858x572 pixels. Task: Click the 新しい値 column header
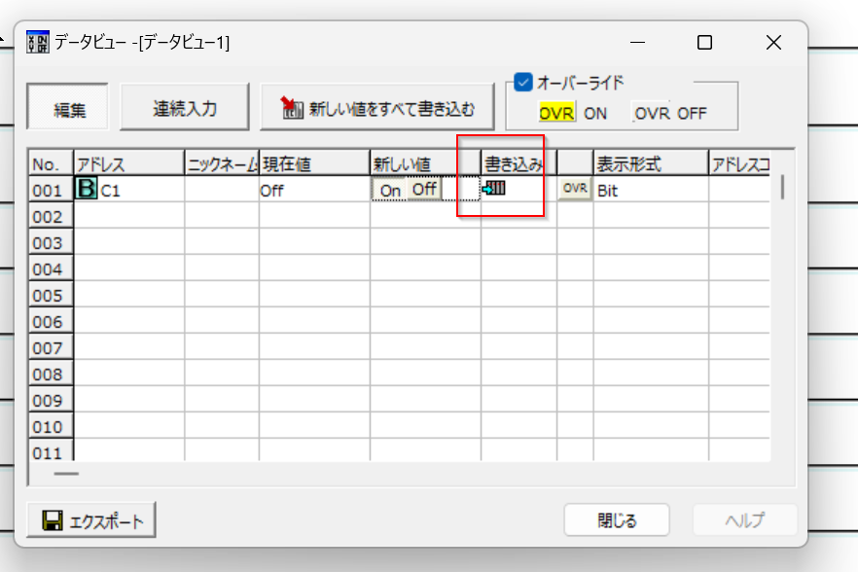(x=425, y=163)
